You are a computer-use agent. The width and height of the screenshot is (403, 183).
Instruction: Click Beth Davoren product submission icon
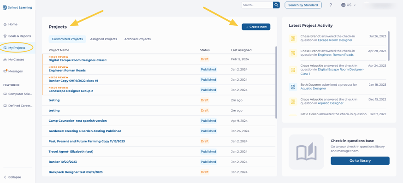(293, 87)
